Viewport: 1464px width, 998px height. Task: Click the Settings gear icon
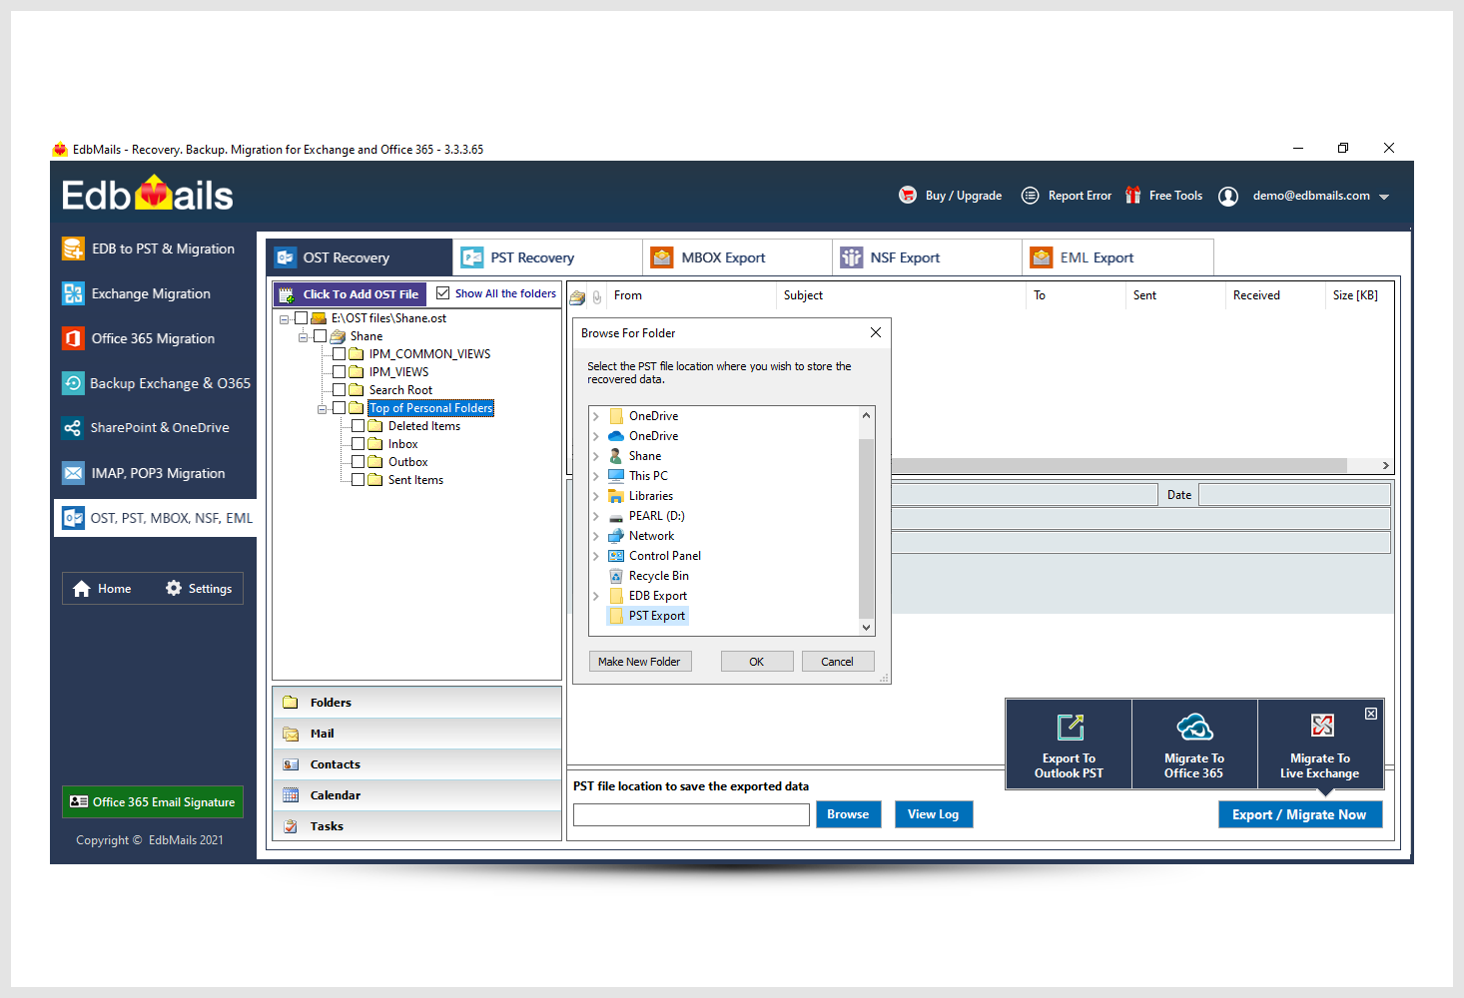[x=174, y=589]
